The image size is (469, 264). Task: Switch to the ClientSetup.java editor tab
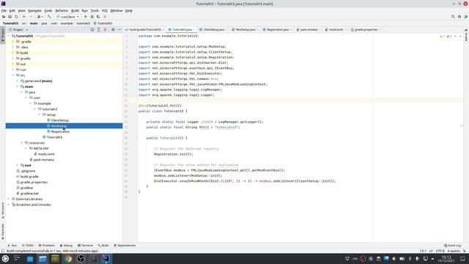pyautogui.click(x=213, y=29)
